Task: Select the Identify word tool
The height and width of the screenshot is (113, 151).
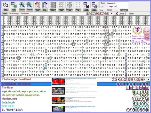Action: [x=61, y=6]
